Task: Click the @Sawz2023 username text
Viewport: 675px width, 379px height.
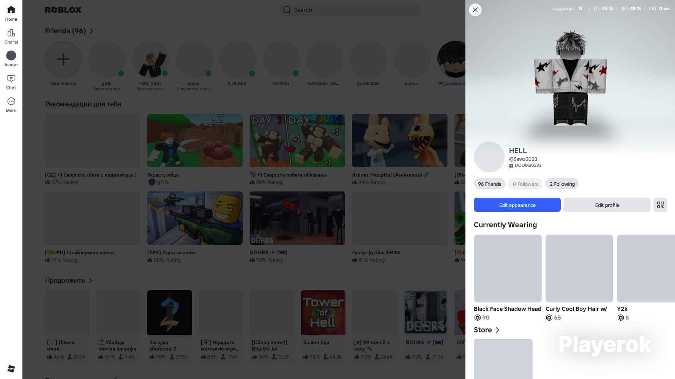Action: [x=523, y=159]
